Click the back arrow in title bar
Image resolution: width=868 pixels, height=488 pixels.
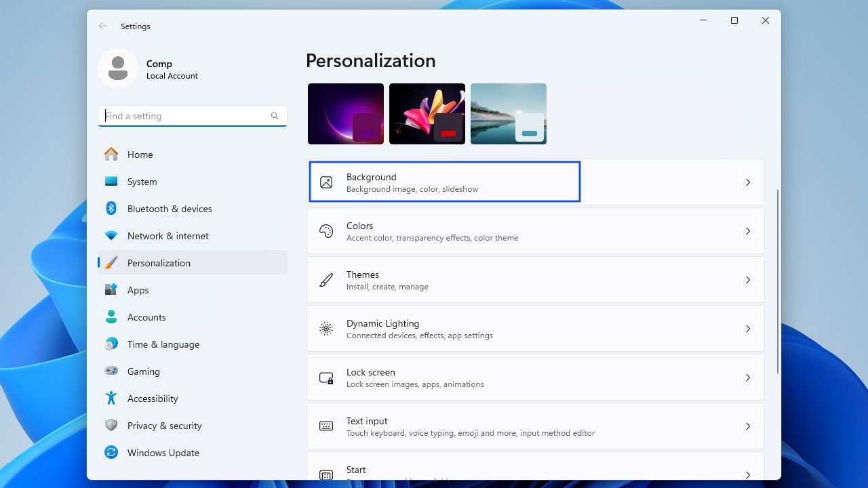pyautogui.click(x=103, y=26)
